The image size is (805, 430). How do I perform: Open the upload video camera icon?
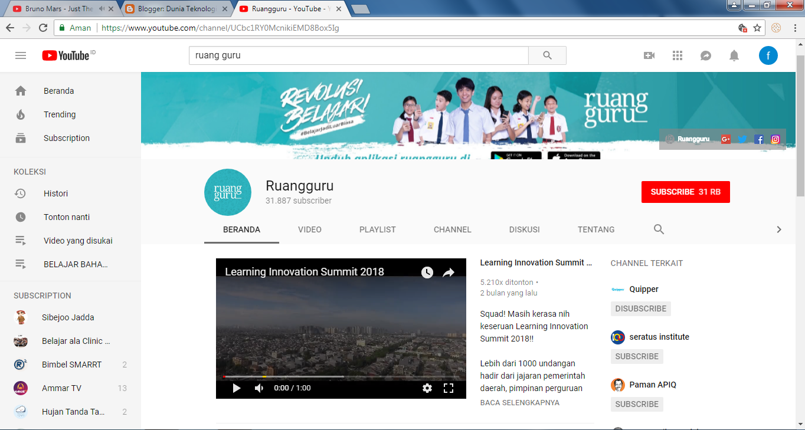pyautogui.click(x=649, y=55)
